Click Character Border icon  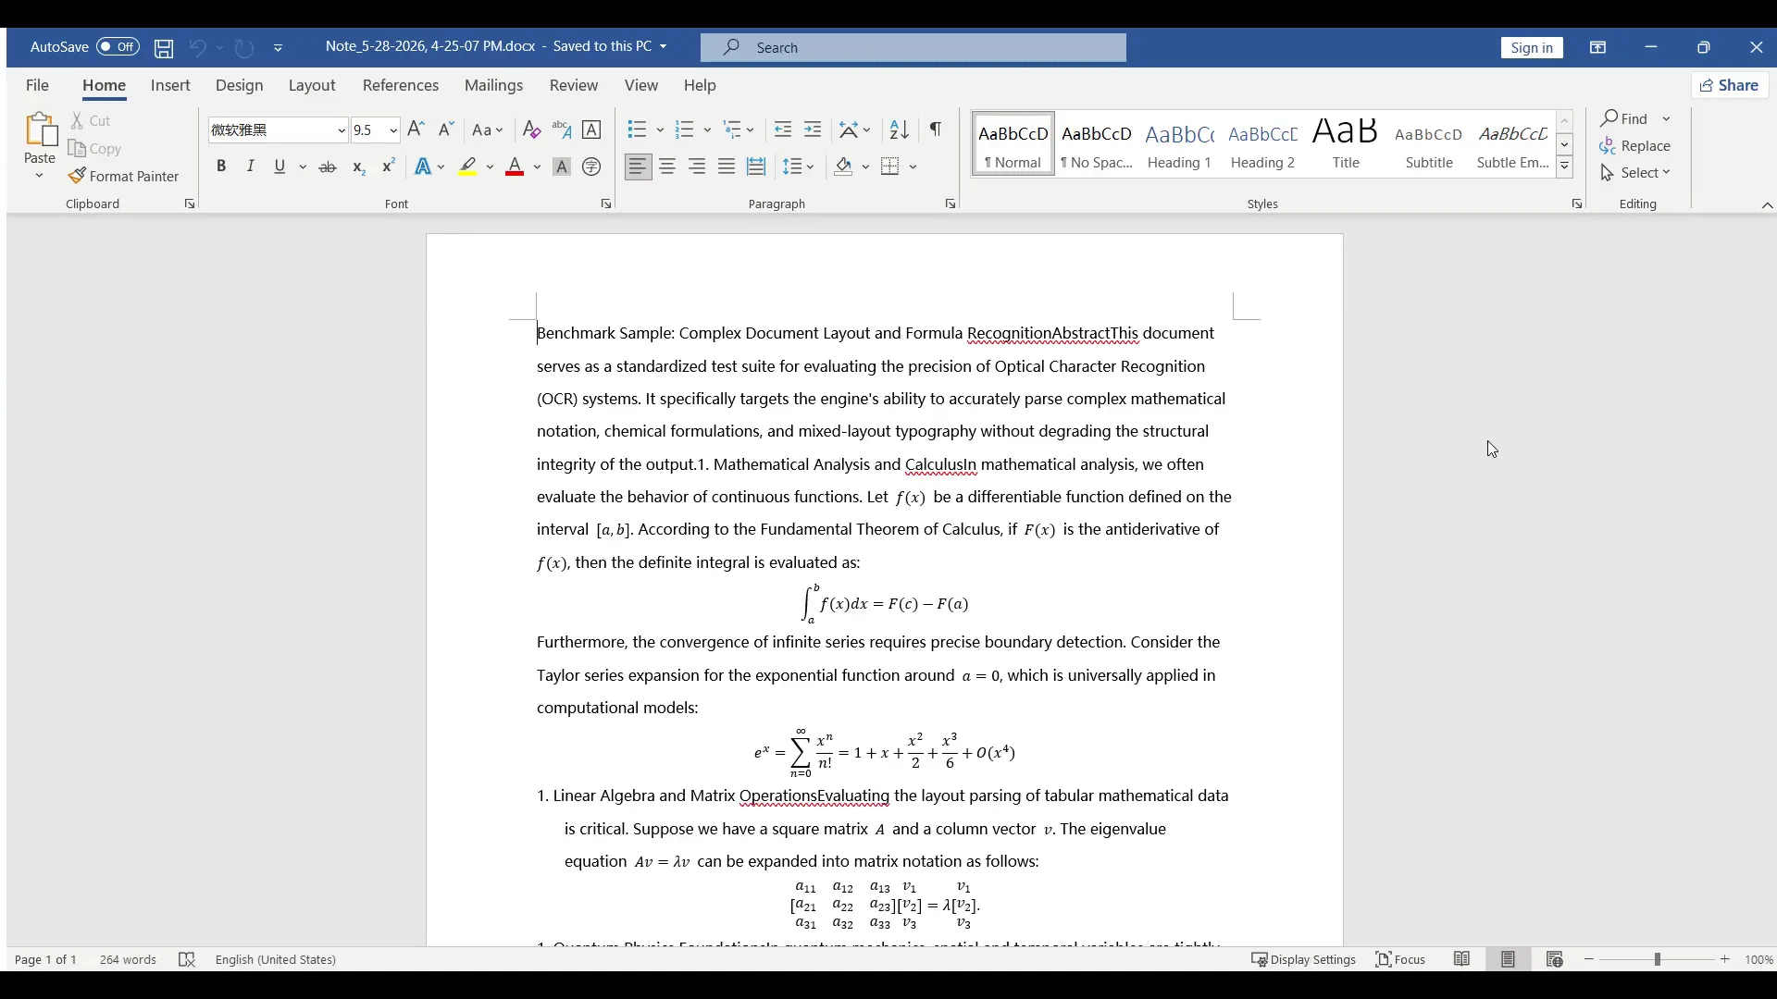[x=591, y=129]
